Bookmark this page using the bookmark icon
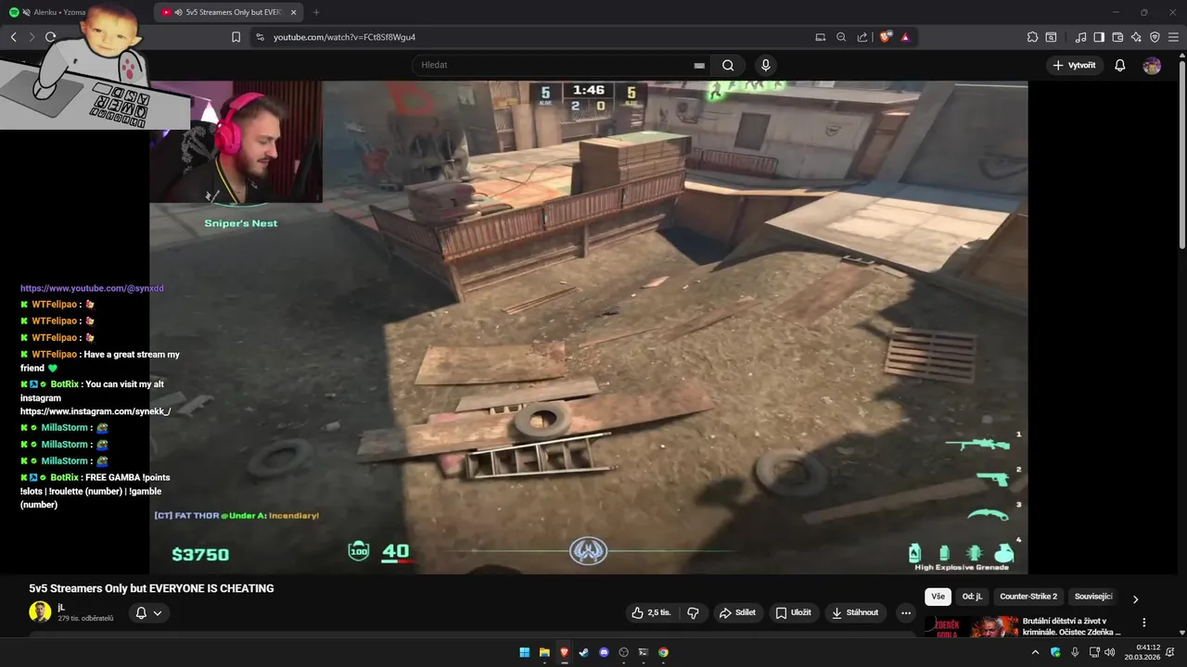The width and height of the screenshot is (1187, 667). (236, 37)
